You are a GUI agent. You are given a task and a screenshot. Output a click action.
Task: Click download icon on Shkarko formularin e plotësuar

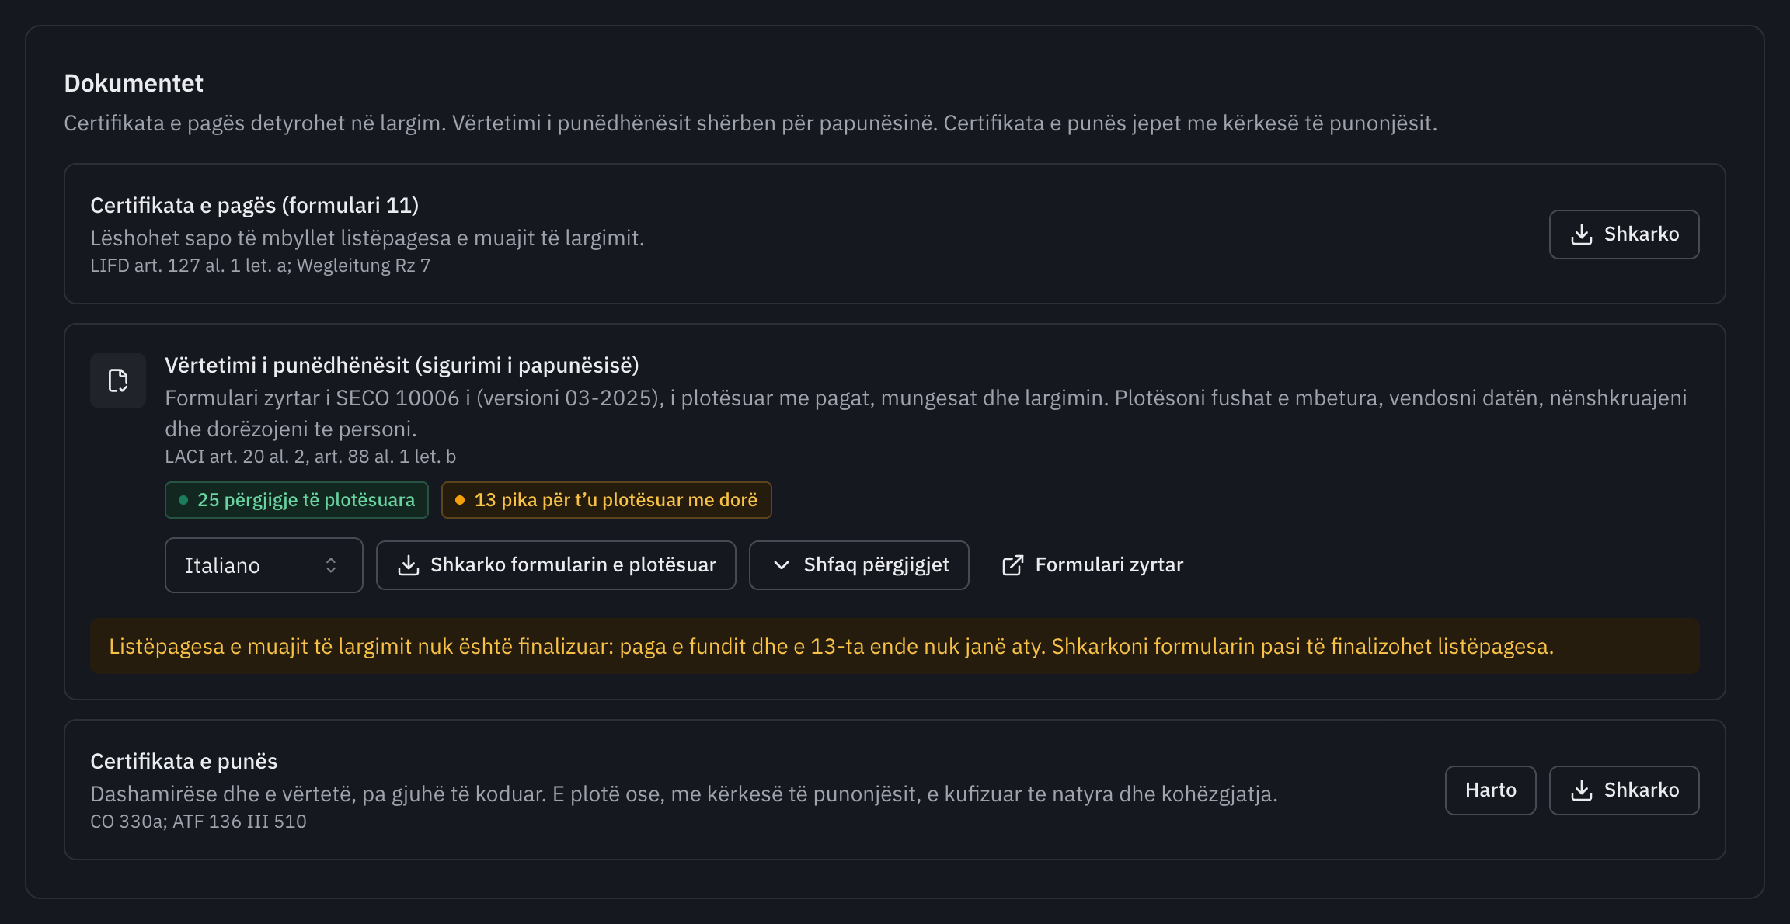coord(409,565)
